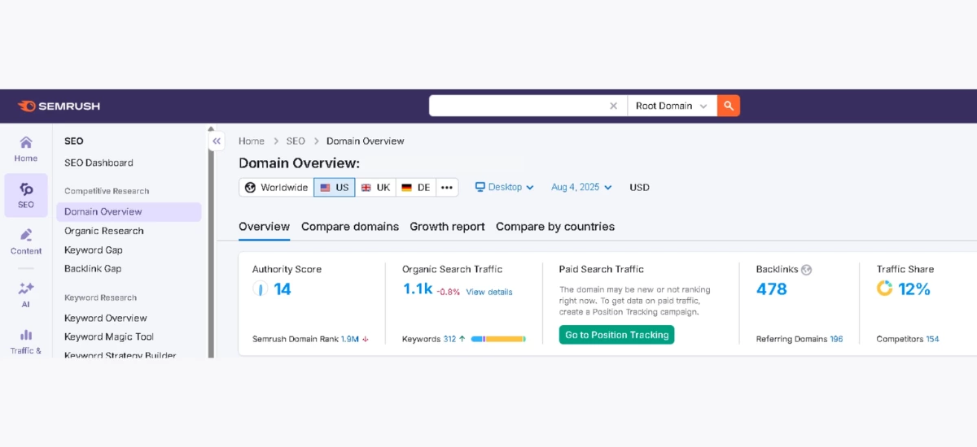Clear the search box with the X icon
The width and height of the screenshot is (977, 447).
(x=615, y=106)
